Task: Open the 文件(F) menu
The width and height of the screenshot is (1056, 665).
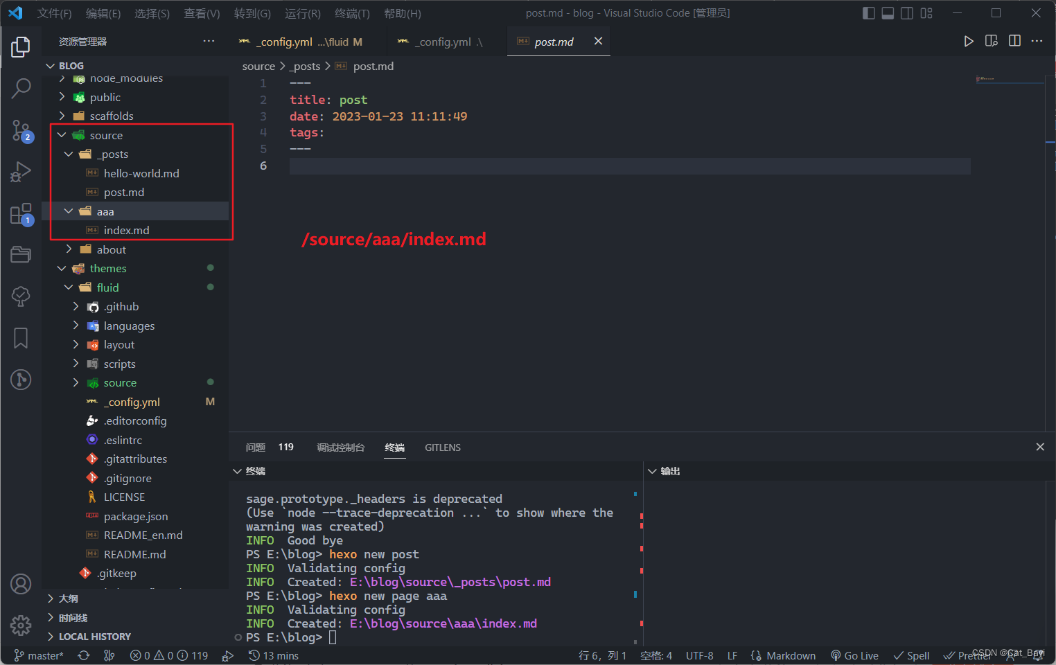Action: click(x=54, y=13)
